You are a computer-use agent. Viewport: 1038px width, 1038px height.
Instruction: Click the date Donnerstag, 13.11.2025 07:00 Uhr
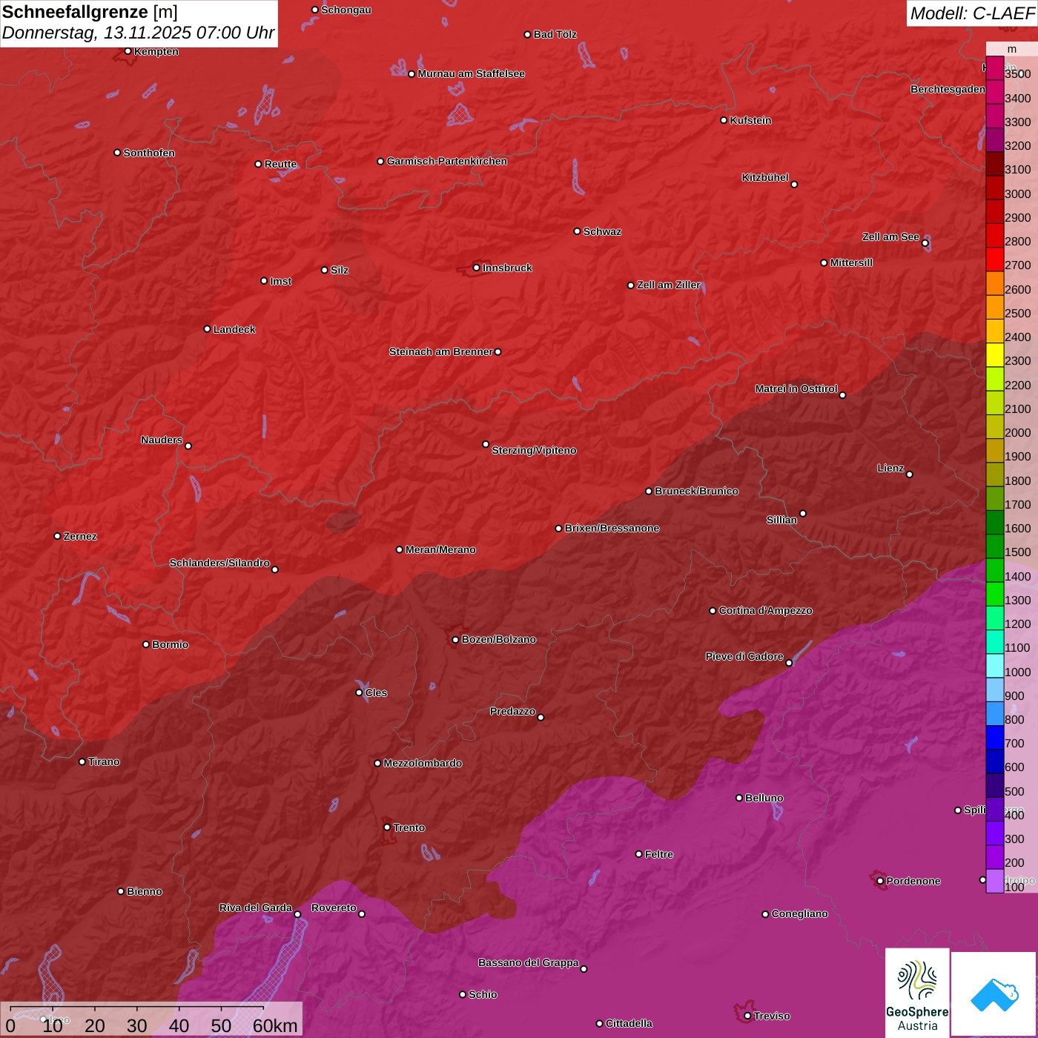(139, 33)
